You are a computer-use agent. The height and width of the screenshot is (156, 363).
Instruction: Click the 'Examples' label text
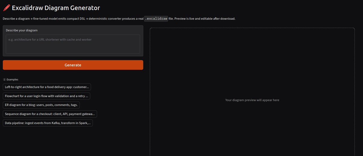point(12,80)
